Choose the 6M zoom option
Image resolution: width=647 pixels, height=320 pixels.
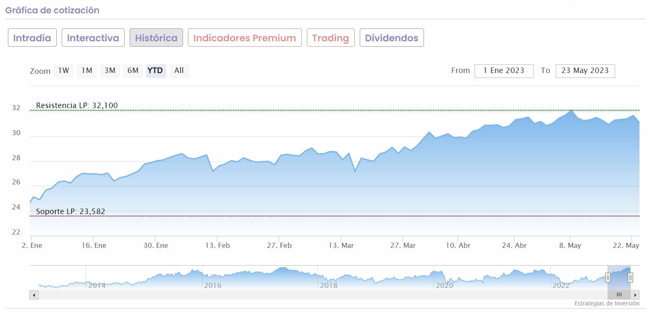coord(133,71)
